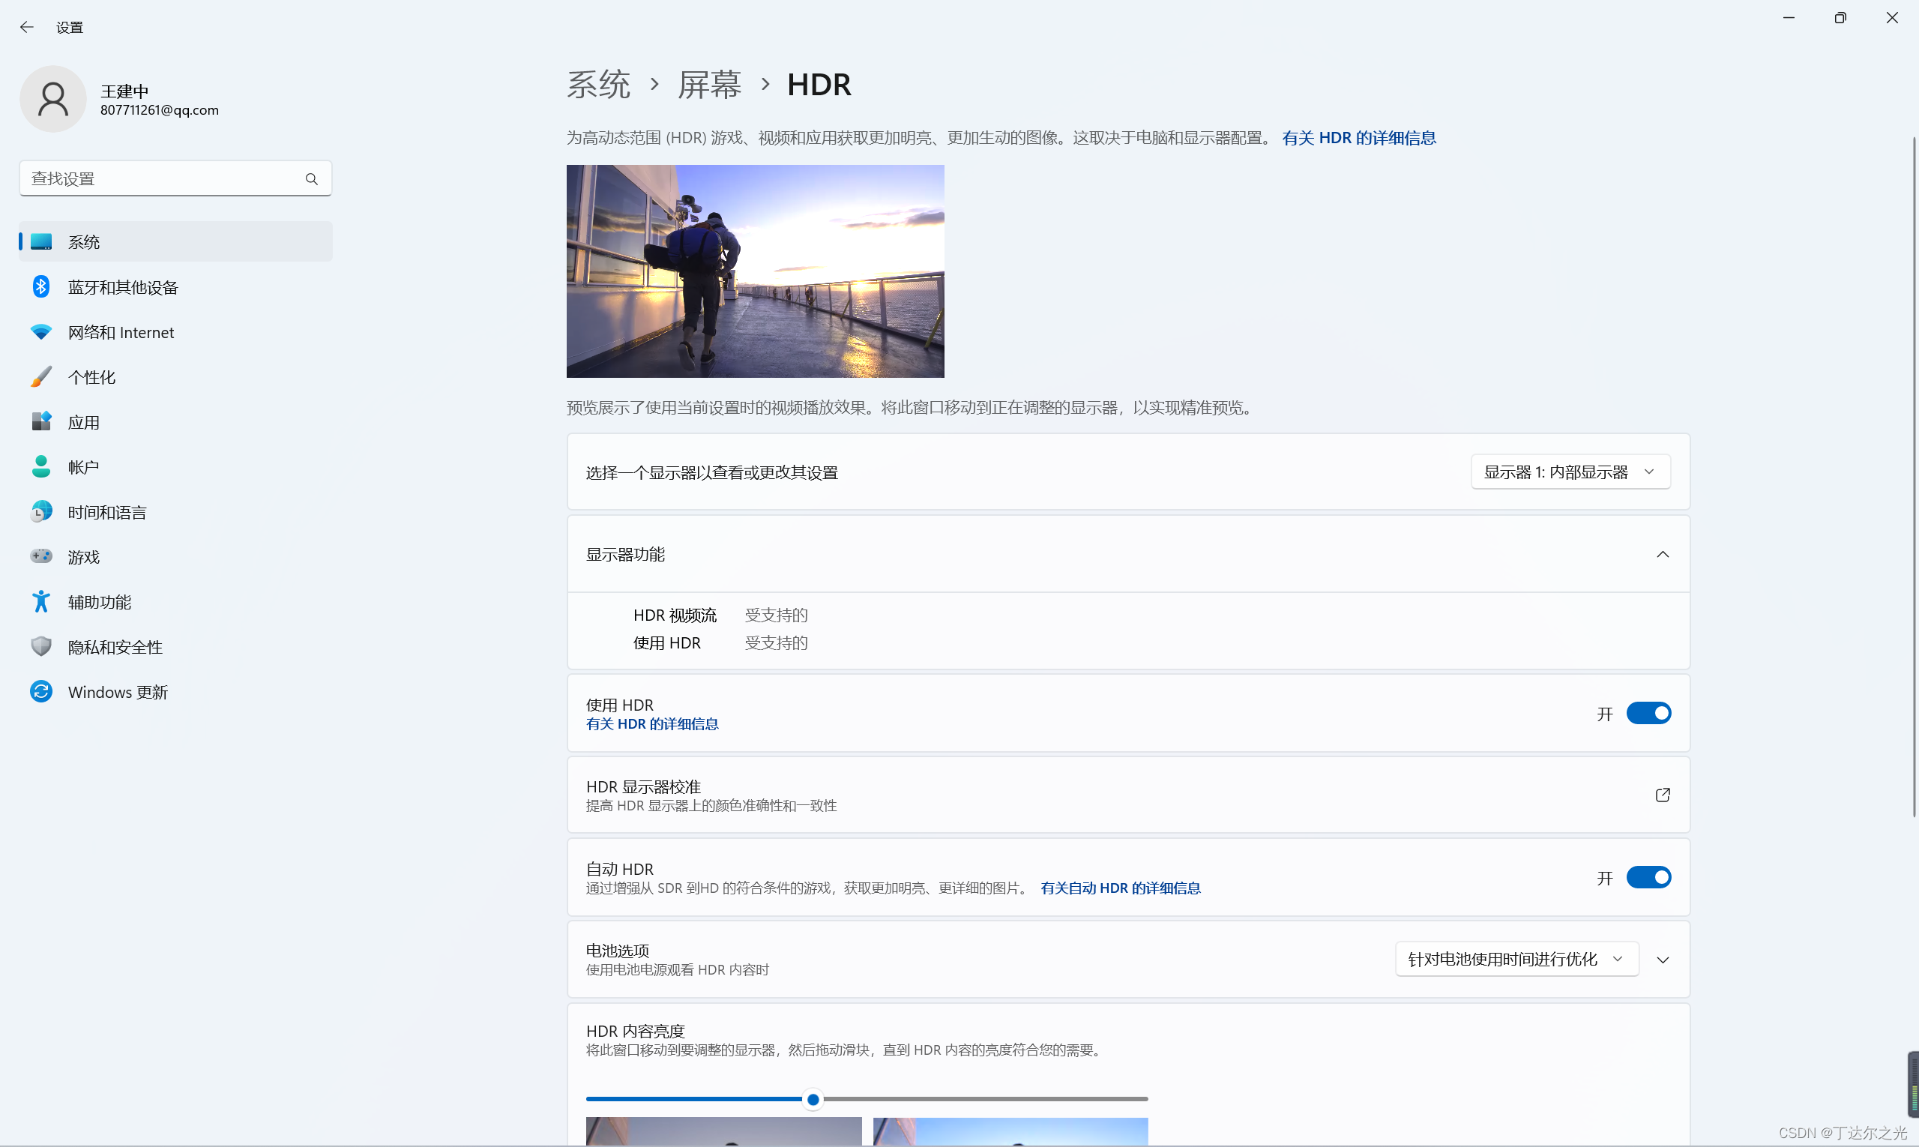Open the 游戏 category label
The width and height of the screenshot is (1919, 1147).
pyautogui.click(x=83, y=557)
